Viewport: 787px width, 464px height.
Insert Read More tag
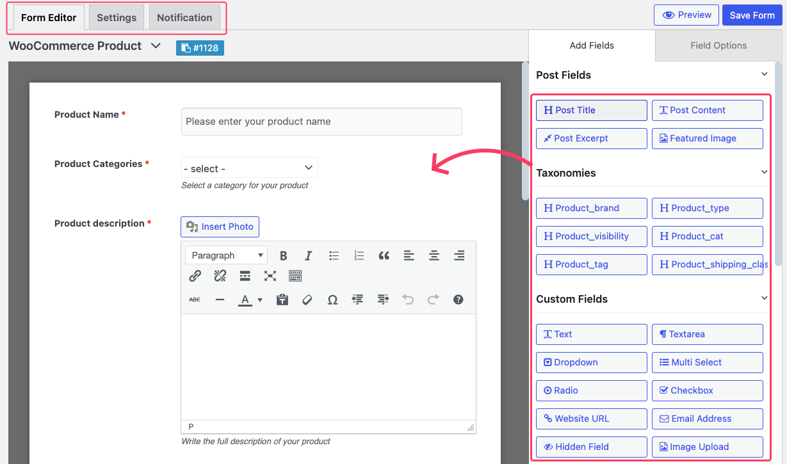(x=245, y=276)
